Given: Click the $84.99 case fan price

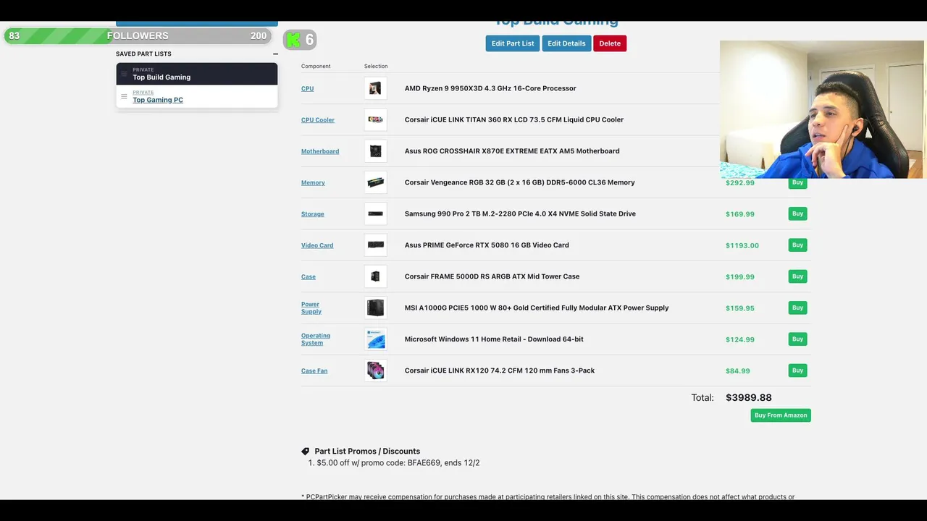Looking at the screenshot, I should [738, 371].
